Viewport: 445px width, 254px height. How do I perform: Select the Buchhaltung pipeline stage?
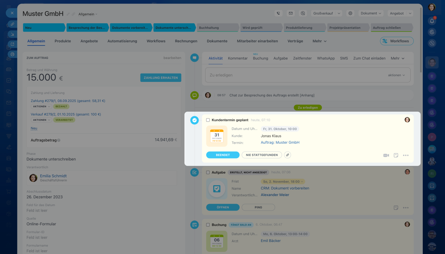pyautogui.click(x=217, y=28)
